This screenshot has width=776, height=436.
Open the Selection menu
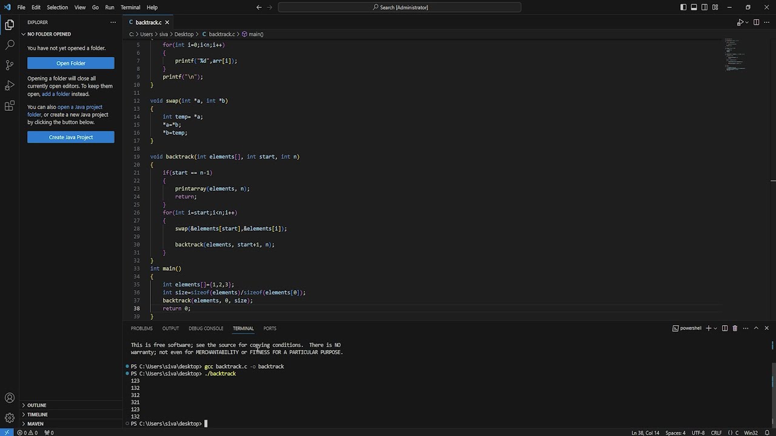click(x=58, y=7)
